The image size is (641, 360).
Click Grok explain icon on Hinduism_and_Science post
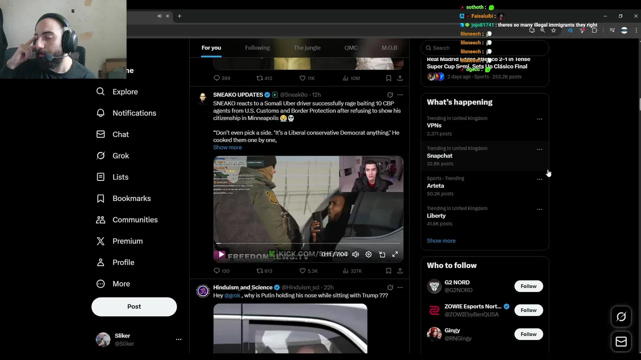[390, 287]
